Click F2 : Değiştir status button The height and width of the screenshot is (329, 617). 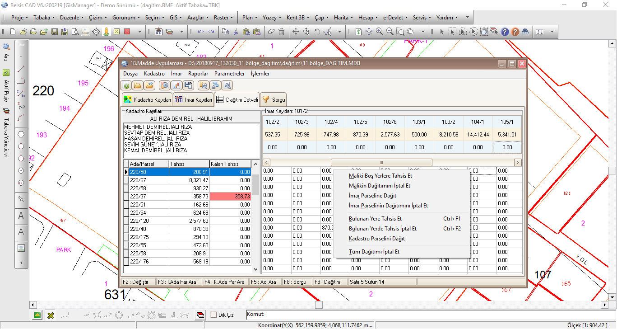(138, 282)
